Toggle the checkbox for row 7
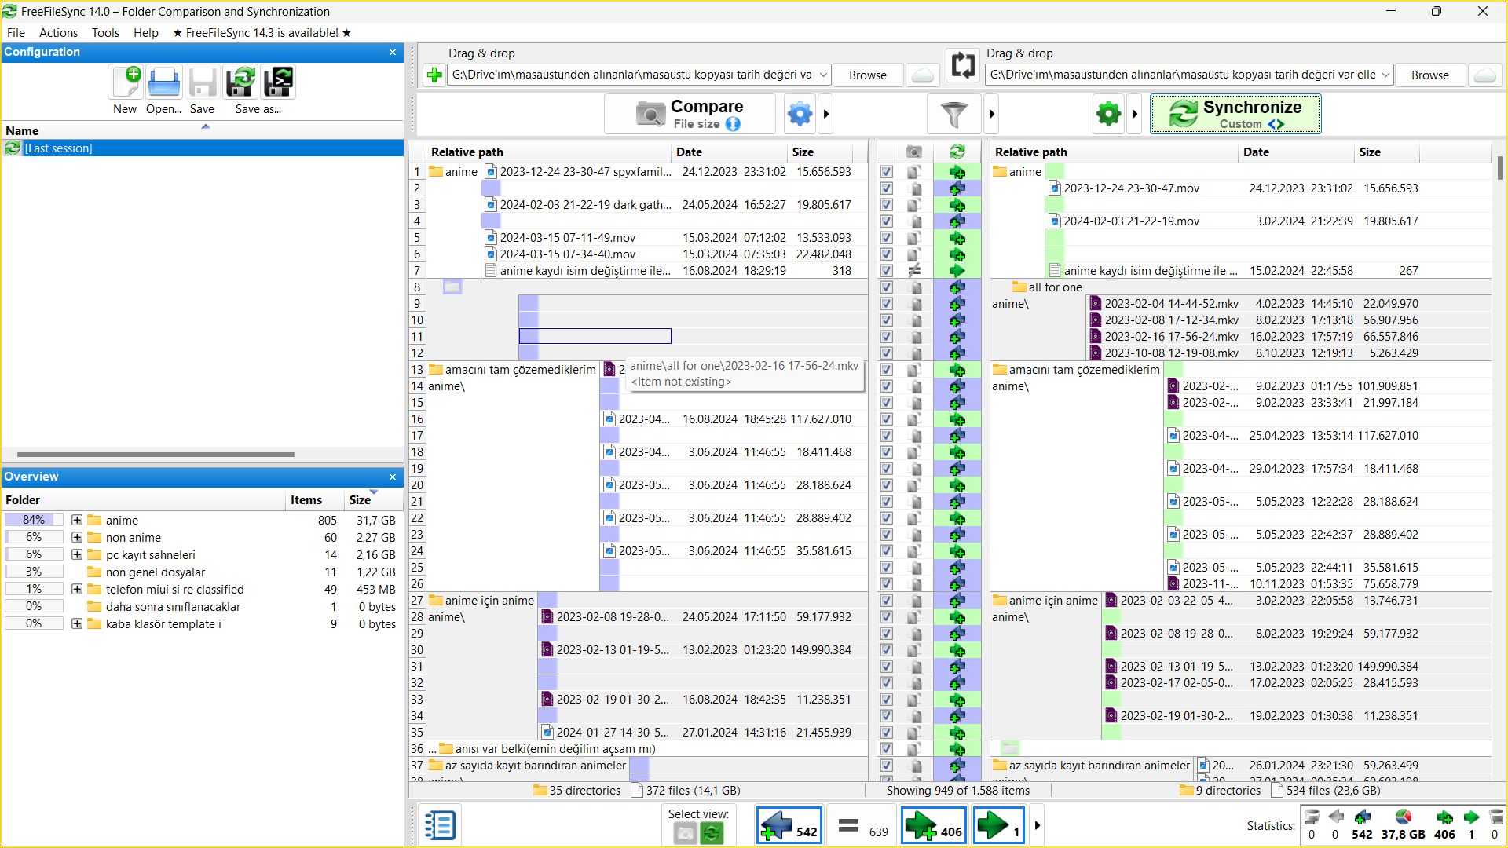 pos(886,271)
